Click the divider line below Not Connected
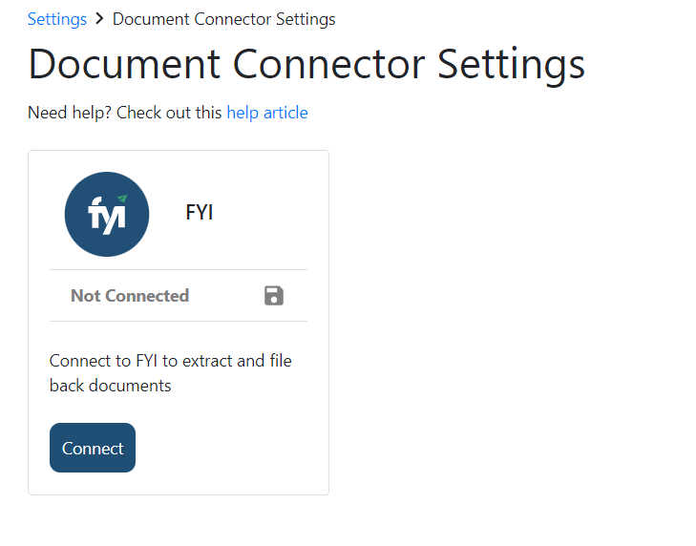The height and width of the screenshot is (546, 696). (179, 322)
